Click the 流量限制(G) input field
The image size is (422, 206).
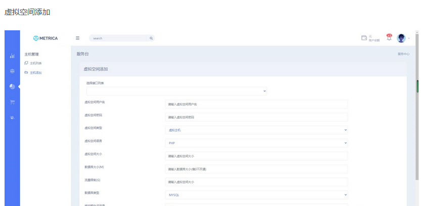(x=256, y=182)
